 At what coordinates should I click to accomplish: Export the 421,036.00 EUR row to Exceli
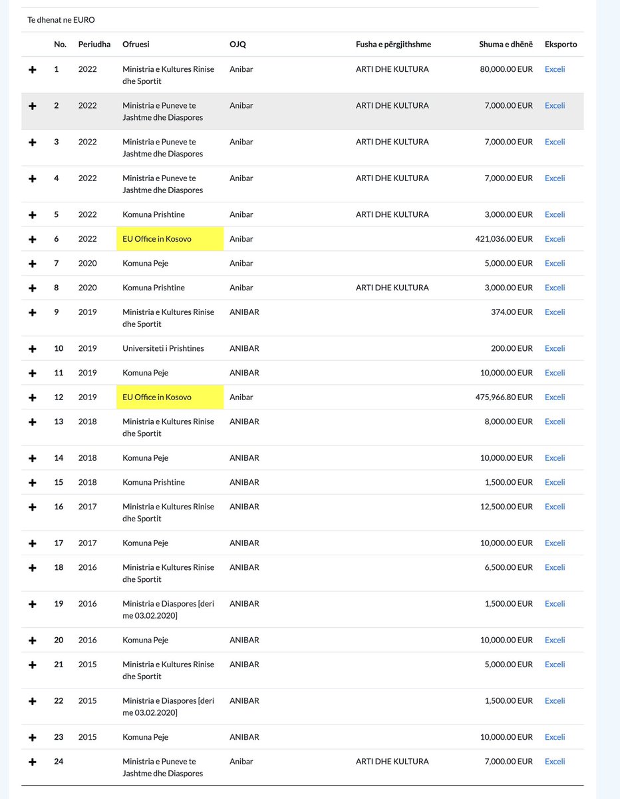555,239
